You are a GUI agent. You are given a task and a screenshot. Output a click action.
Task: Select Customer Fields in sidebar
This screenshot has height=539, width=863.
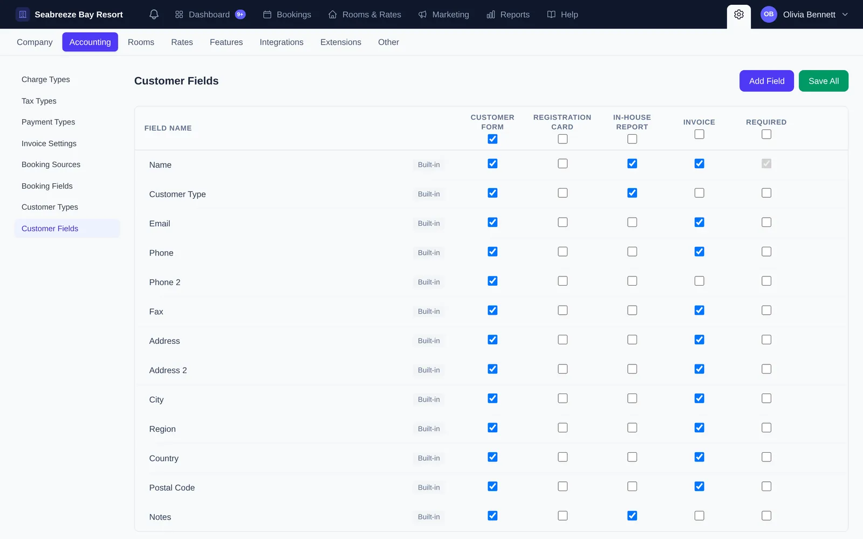click(67, 229)
